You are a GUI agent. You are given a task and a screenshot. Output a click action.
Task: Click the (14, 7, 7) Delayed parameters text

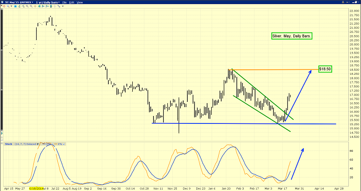click(x=25, y=144)
